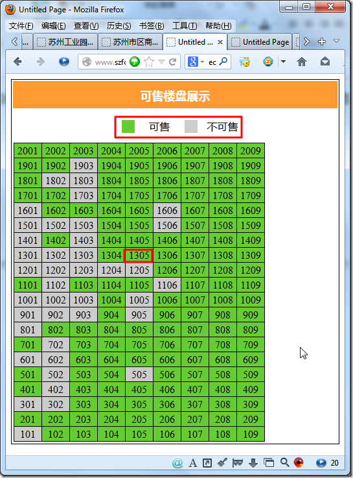Click the @ icon in status bar
Image resolution: width=353 pixels, height=478 pixels.
point(177,462)
